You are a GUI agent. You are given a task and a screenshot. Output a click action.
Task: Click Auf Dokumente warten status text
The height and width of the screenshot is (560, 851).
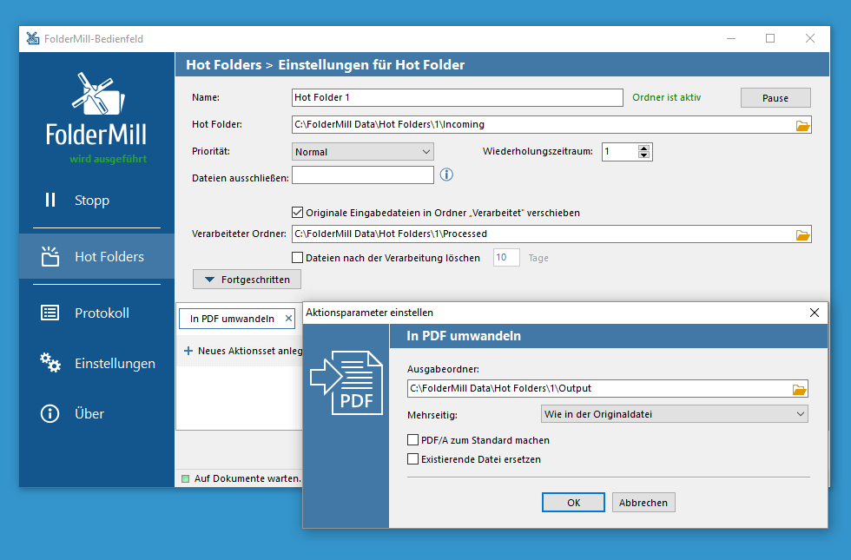tap(247, 478)
